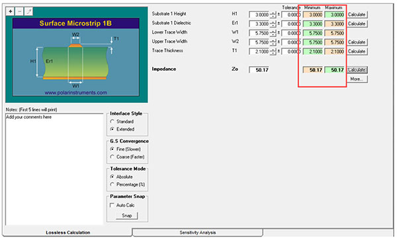
Task: Click Calculate next to Substrate 1 Height
Action: (357, 15)
